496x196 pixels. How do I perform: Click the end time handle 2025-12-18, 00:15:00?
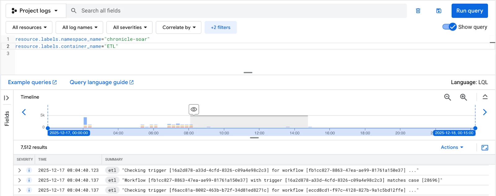click(454, 133)
